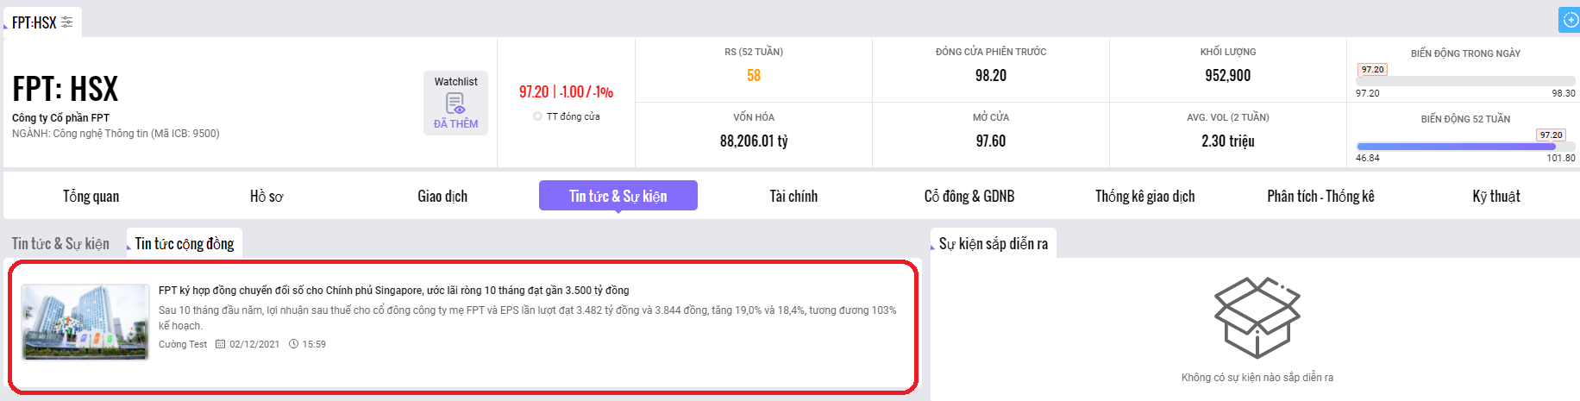
Task: Select the TT đóng cửa radio indicator
Action: 537,116
